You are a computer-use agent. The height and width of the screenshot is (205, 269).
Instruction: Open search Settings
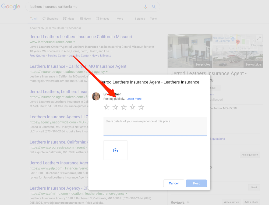pyautogui.click(x=140, y=19)
